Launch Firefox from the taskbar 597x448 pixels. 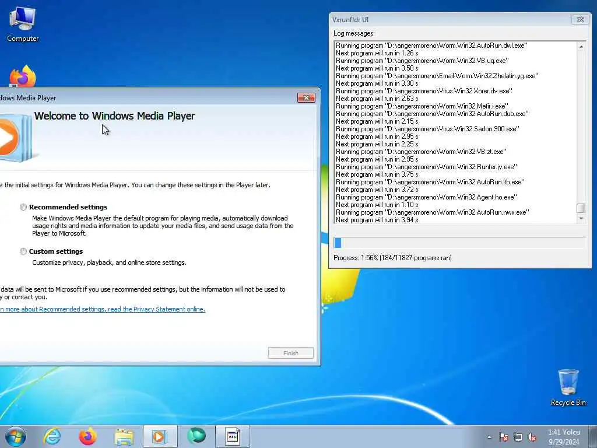[x=87, y=436]
